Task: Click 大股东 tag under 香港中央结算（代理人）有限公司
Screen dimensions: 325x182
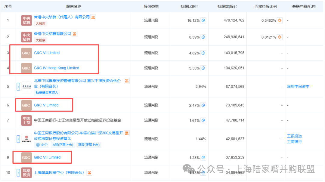Action: [x=40, y=24]
